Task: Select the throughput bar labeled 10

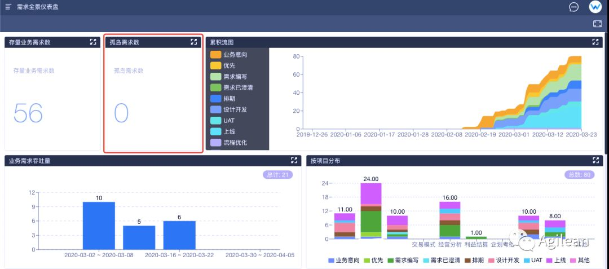Action: (99, 226)
